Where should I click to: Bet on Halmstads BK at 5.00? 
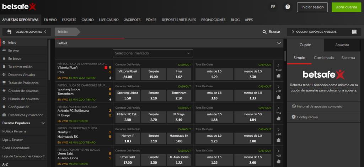pos(179,139)
